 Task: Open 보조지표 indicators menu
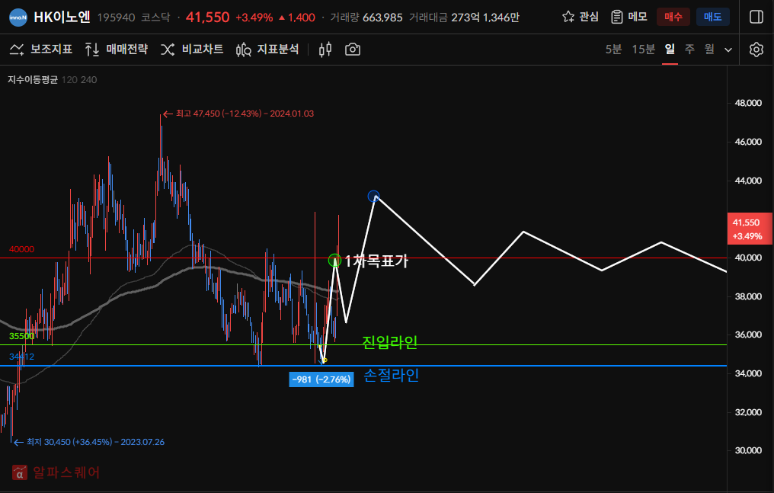tap(41, 50)
